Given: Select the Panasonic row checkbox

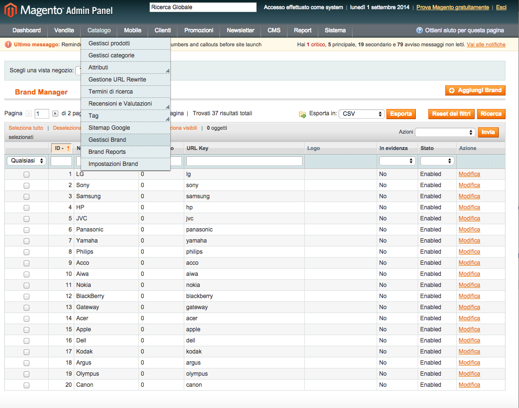Looking at the screenshot, I should point(27,230).
